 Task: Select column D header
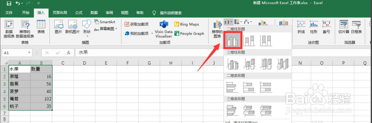click(x=84, y=63)
